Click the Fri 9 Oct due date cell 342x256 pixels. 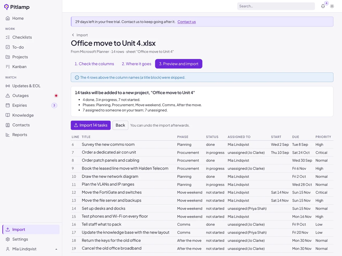(299, 225)
